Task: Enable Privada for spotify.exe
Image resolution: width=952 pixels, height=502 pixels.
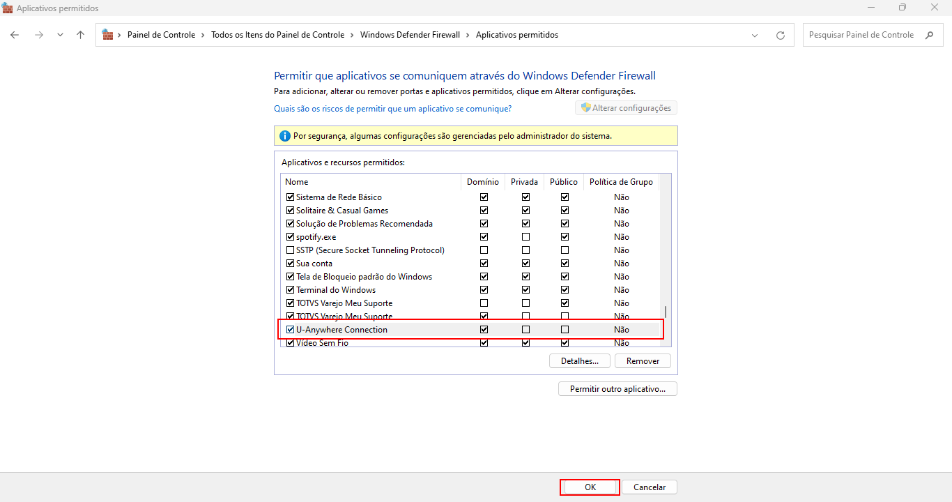Action: pos(526,237)
